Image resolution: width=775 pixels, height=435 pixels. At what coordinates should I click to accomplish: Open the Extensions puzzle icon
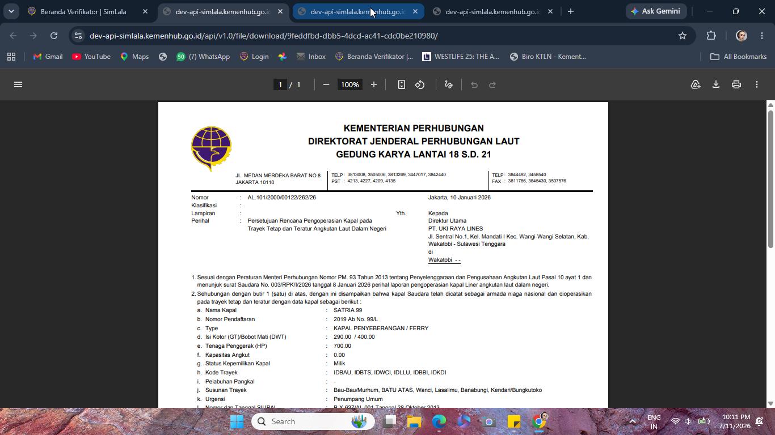(711, 36)
